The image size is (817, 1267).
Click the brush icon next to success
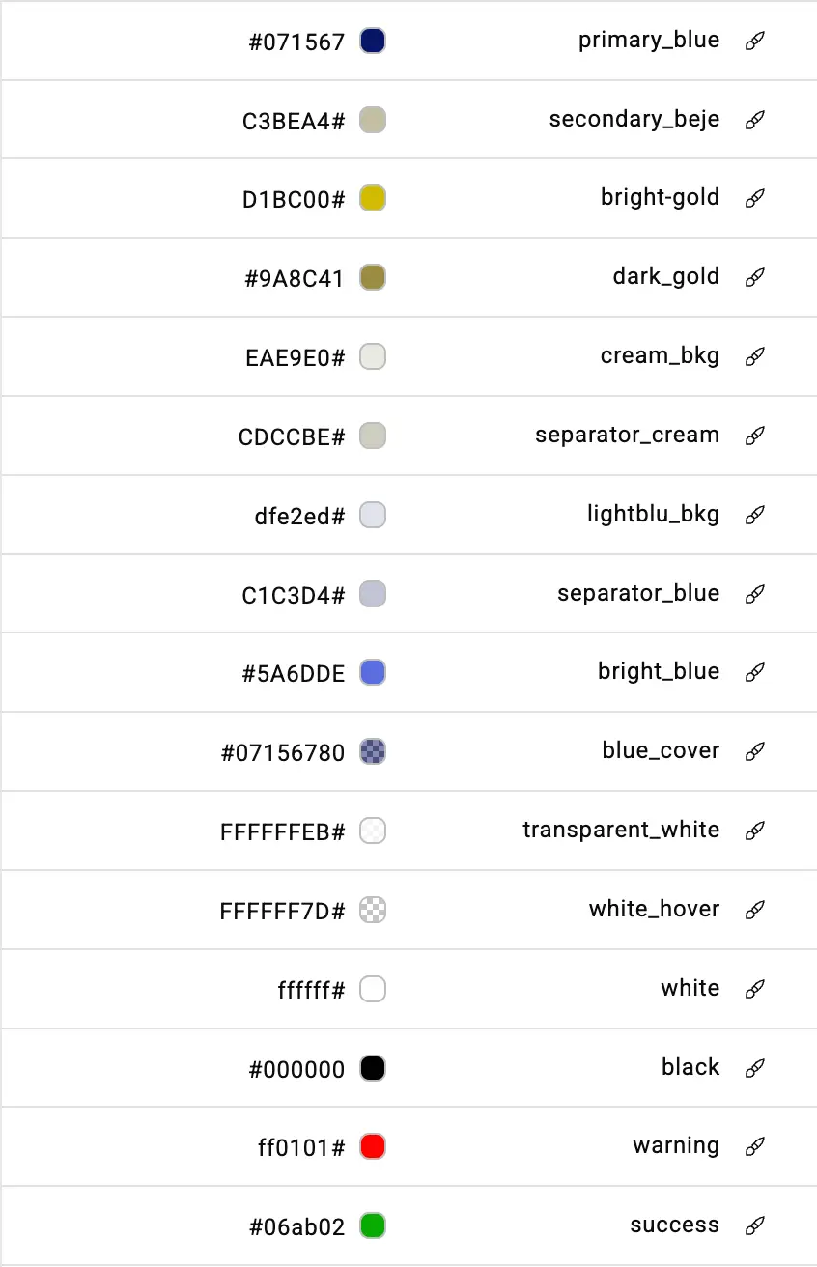click(x=755, y=1226)
